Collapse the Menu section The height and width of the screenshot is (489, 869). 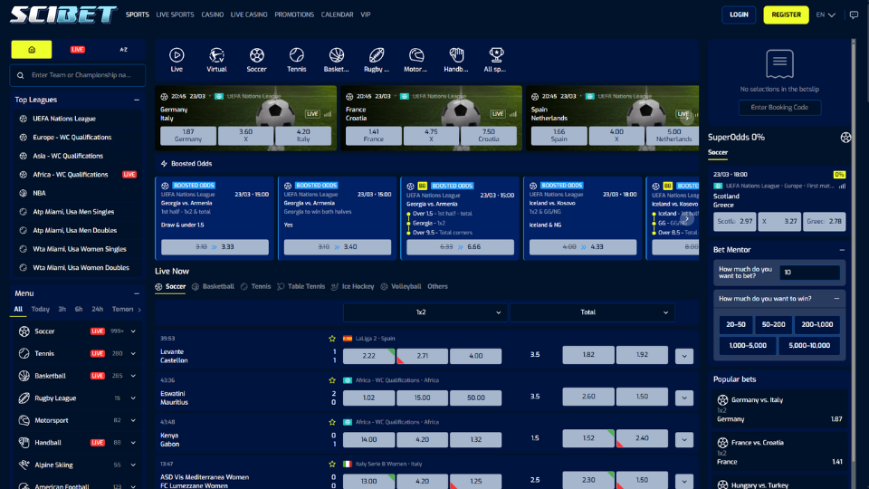pos(137,293)
